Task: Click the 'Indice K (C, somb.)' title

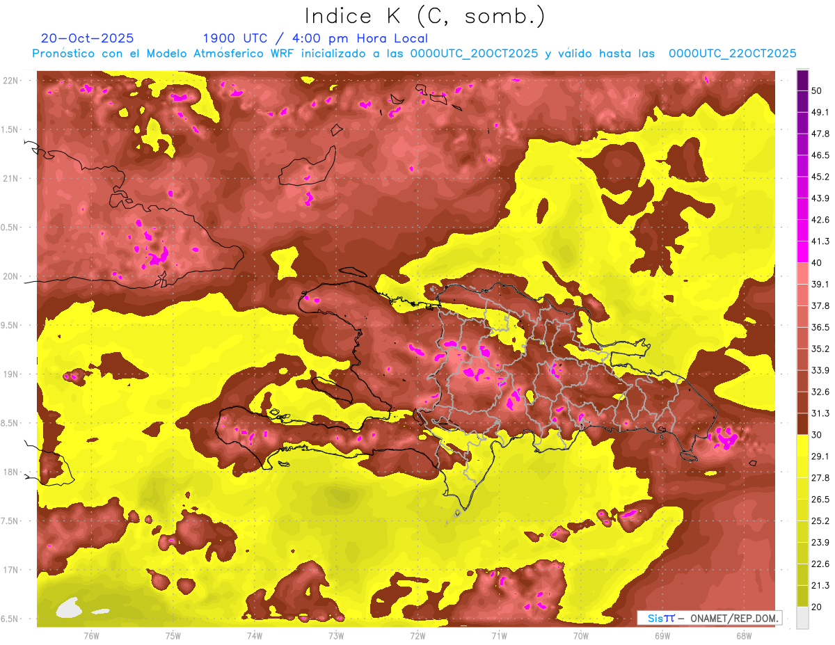Action: click(x=424, y=15)
